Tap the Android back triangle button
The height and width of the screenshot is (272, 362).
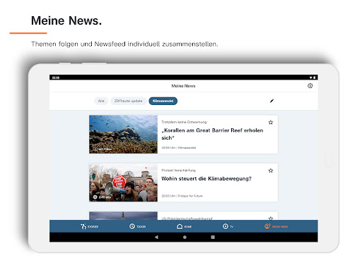[x=156, y=237]
